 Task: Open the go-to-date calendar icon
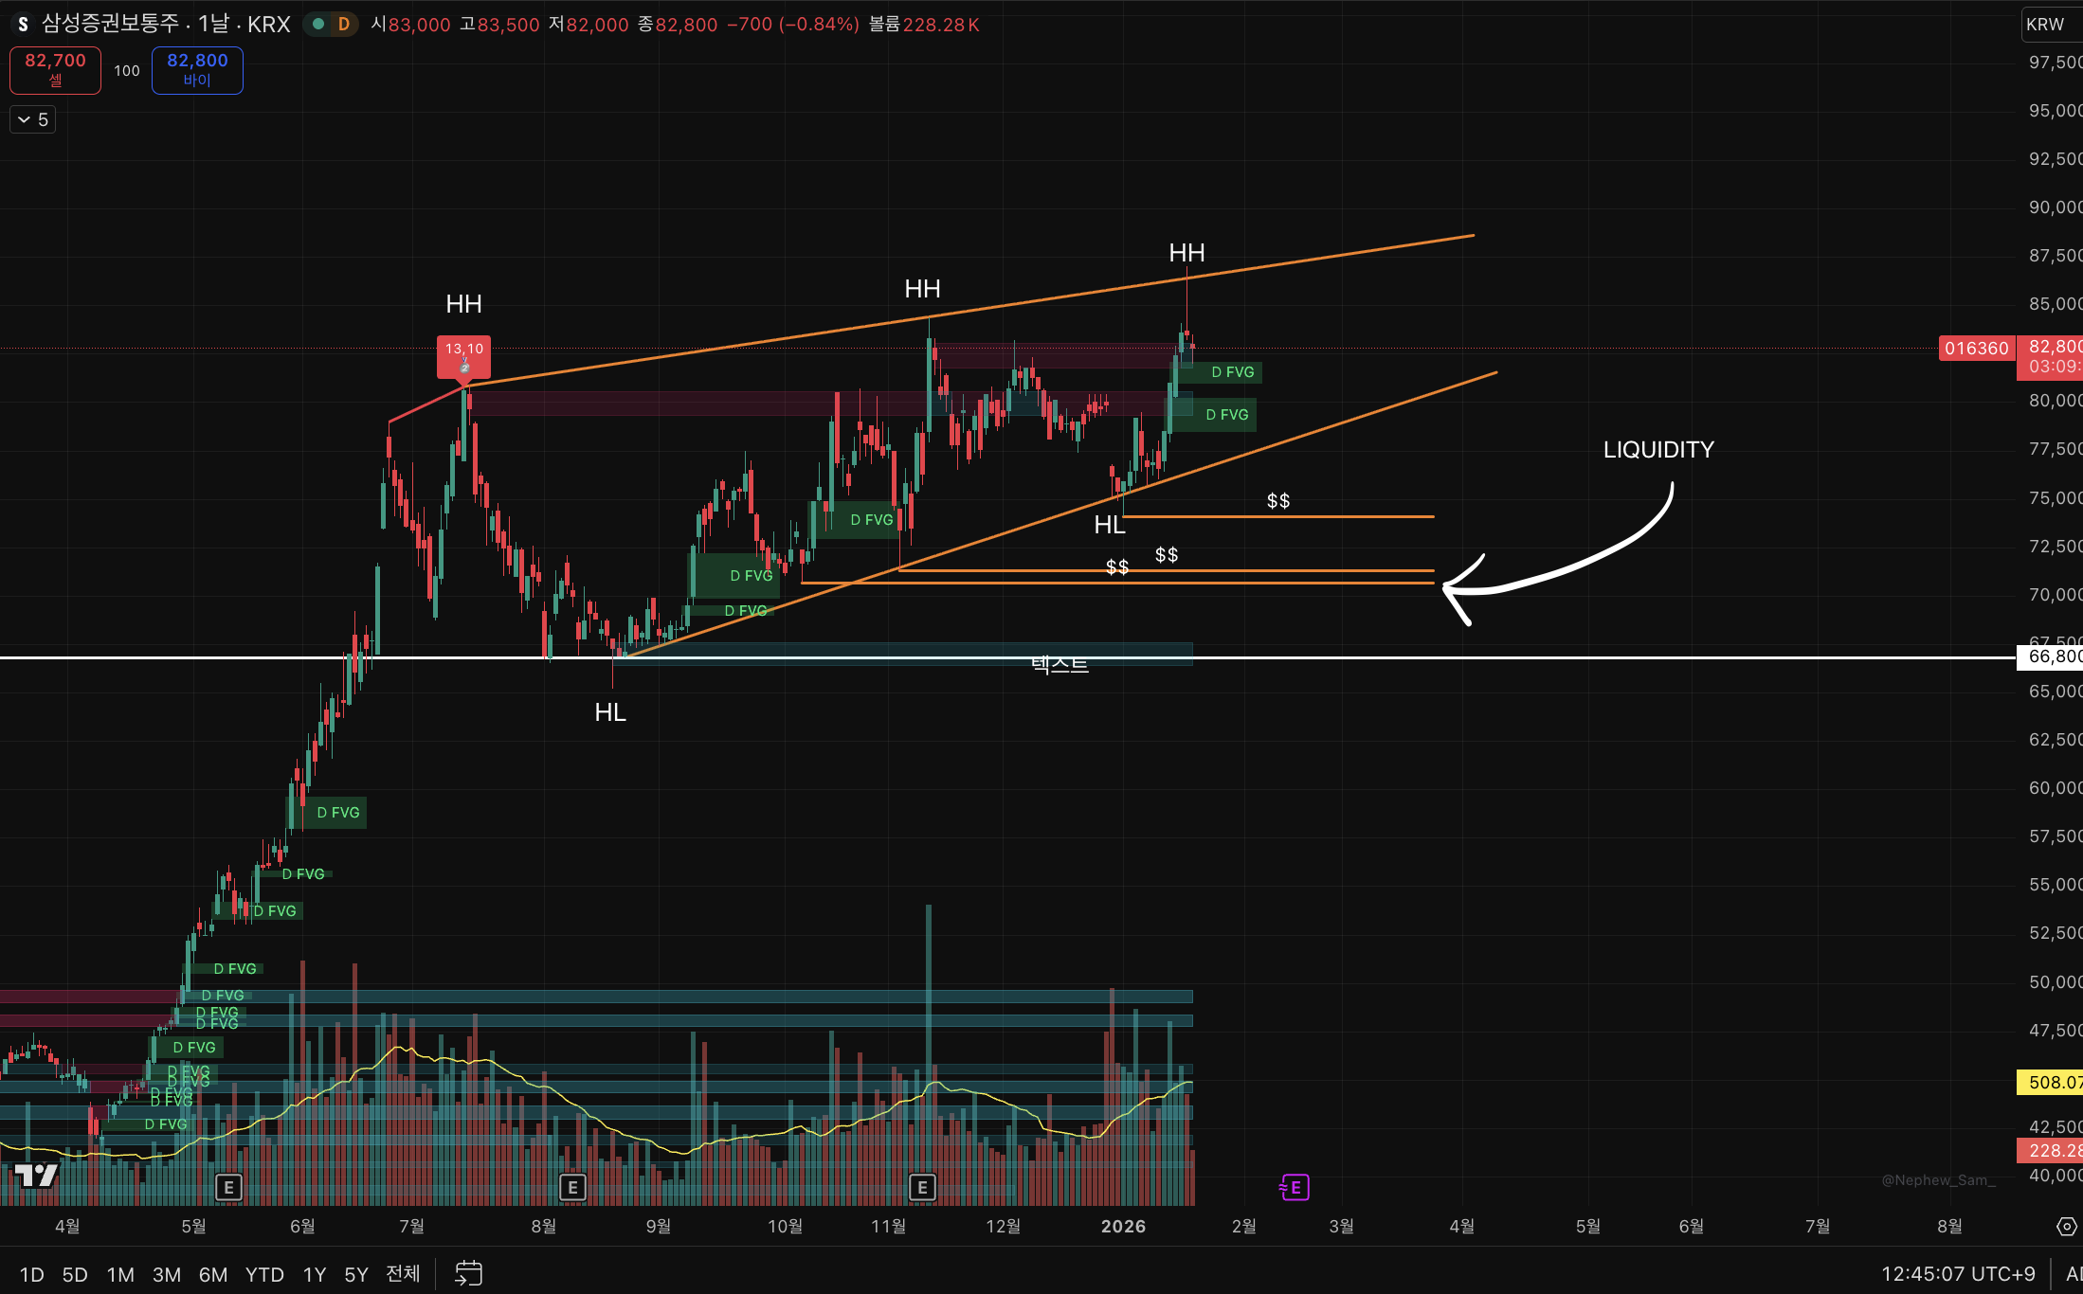click(x=468, y=1273)
